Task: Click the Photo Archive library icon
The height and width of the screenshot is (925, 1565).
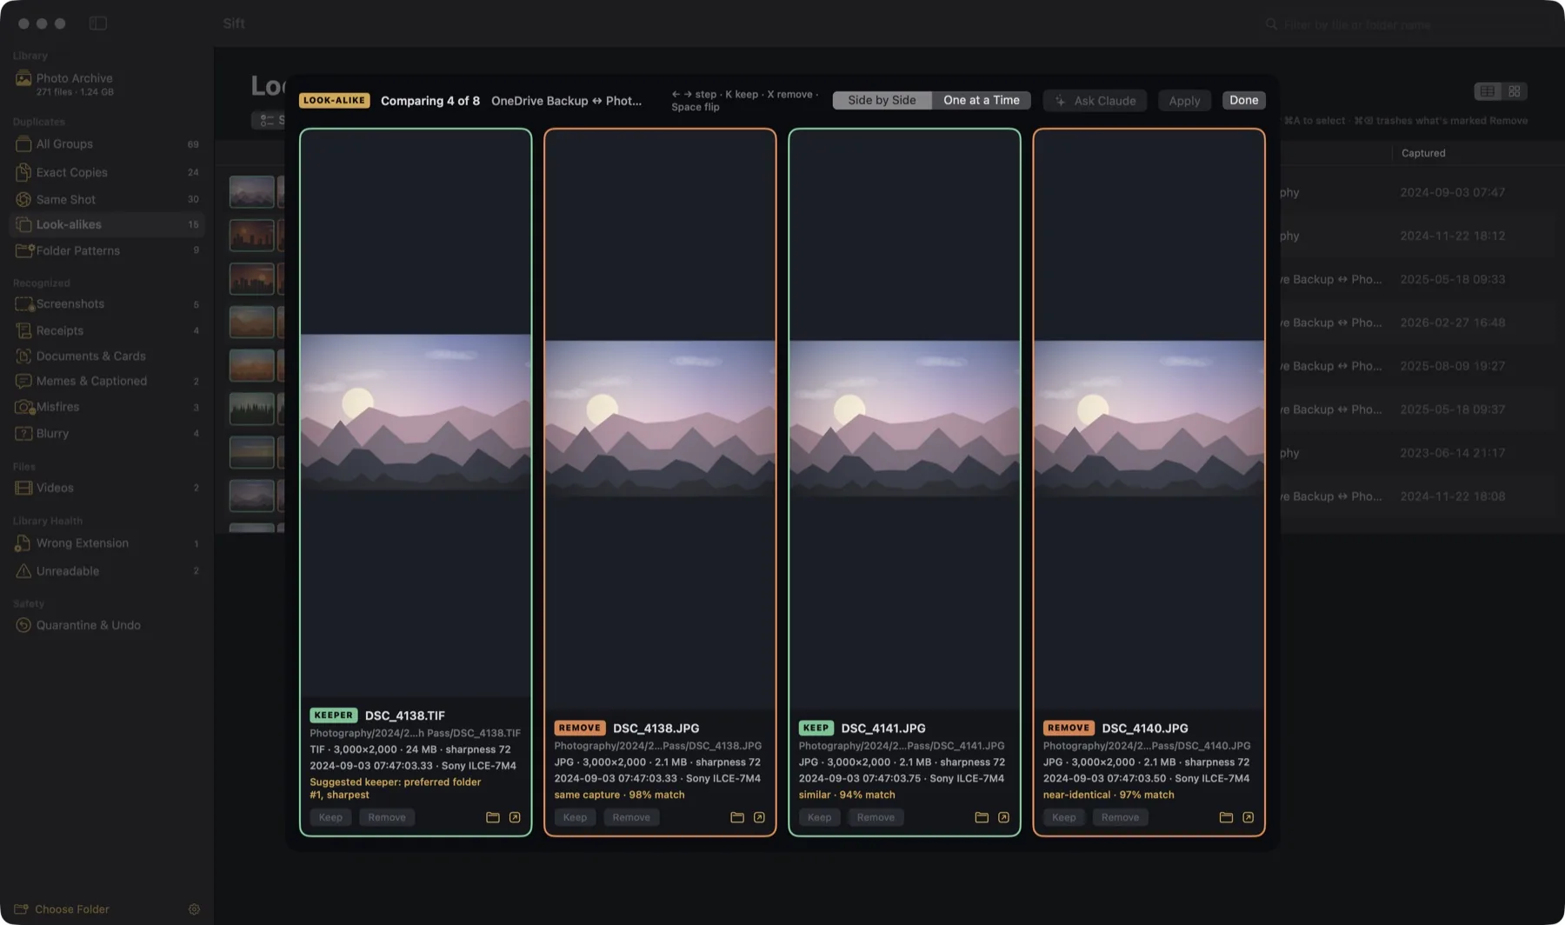Action: pyautogui.click(x=23, y=79)
